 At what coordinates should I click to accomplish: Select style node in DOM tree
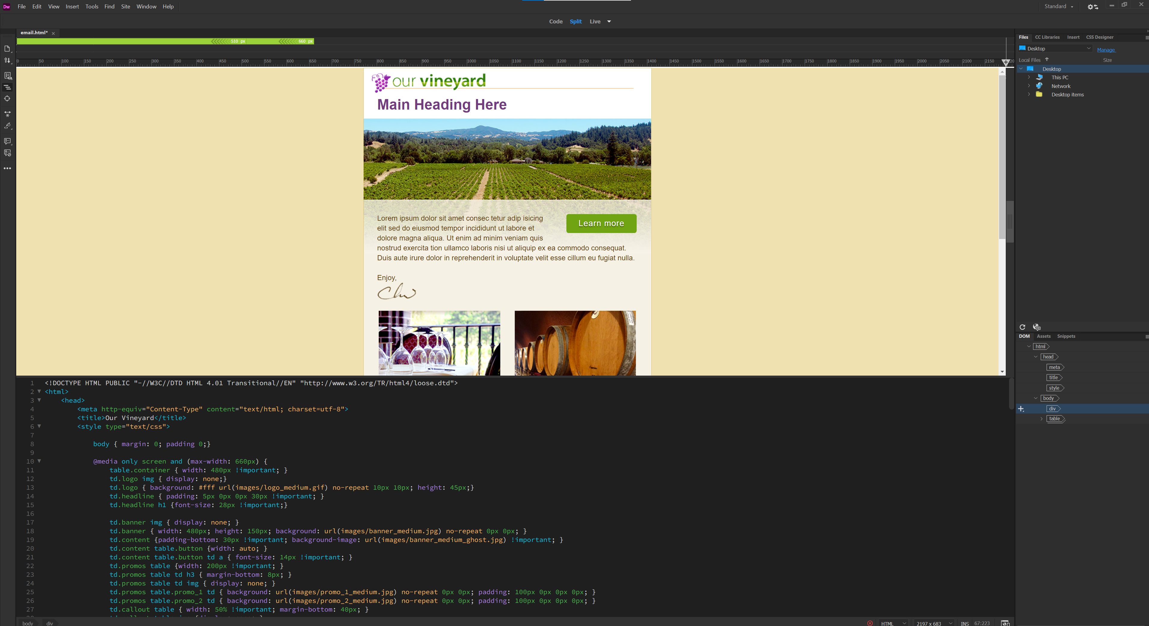click(x=1054, y=388)
